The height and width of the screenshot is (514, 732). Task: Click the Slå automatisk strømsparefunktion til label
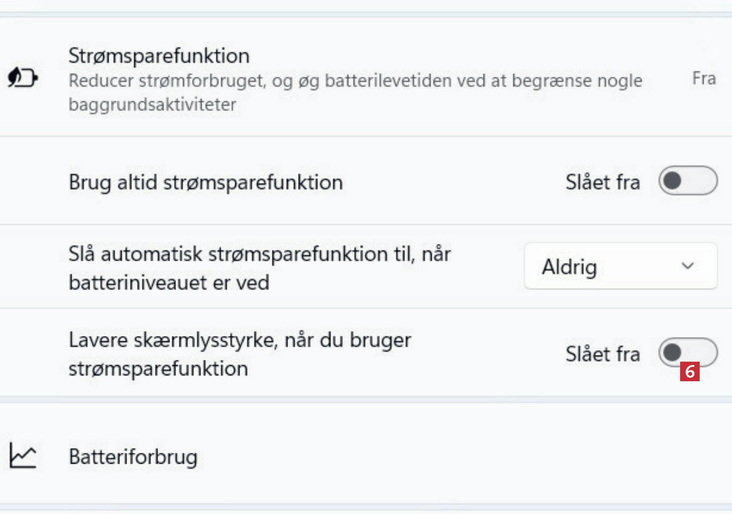[x=259, y=254]
